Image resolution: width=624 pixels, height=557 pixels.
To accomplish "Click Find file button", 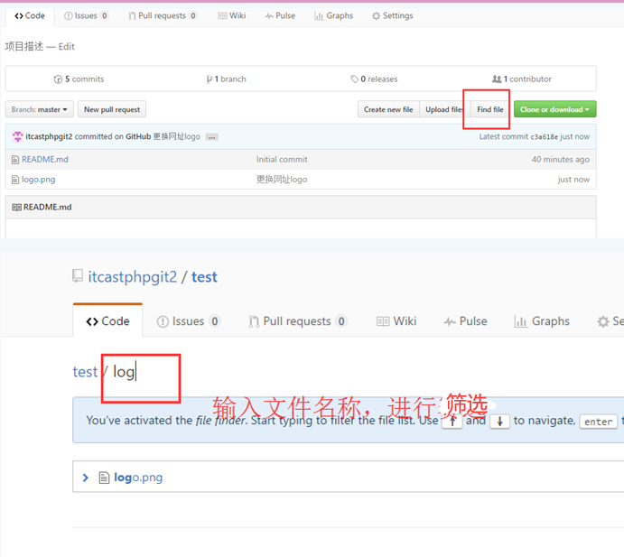I will pyautogui.click(x=490, y=109).
